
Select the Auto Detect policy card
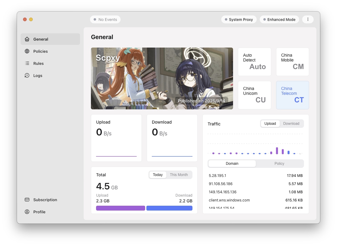pos(254,62)
